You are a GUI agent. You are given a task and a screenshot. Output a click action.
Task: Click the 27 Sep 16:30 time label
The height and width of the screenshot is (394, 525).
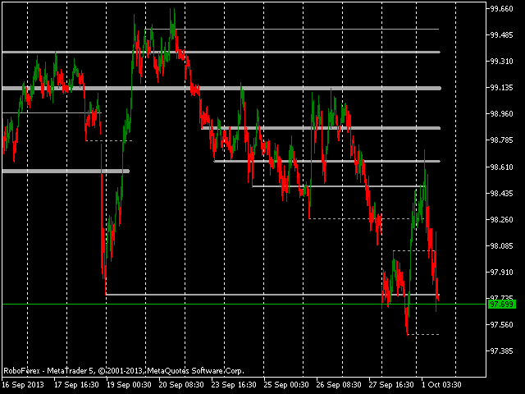[391, 385]
